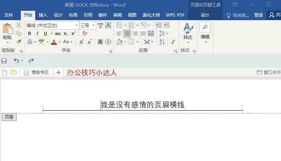Undo the last action
Viewport: 281px width, 161px height.
17,61
